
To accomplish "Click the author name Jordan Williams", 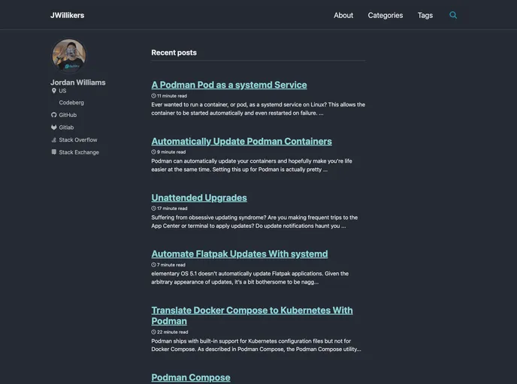I will (78, 82).
